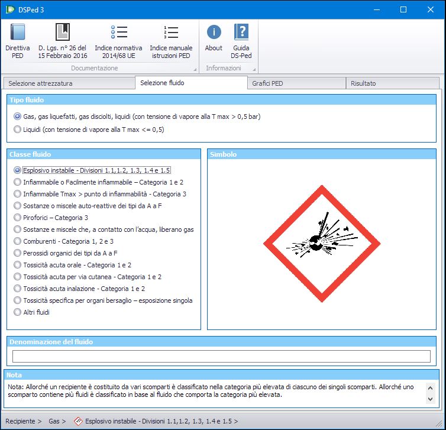Expand the Informazioni group launcher
Screen dimensions: 446x430
[x=254, y=69]
